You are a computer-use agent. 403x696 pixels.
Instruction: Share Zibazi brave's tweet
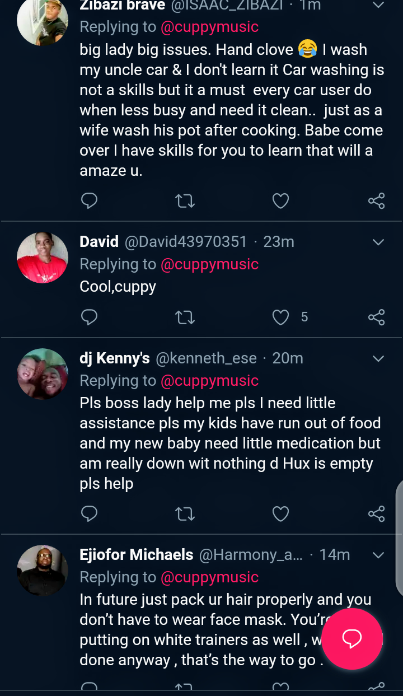pos(376,200)
